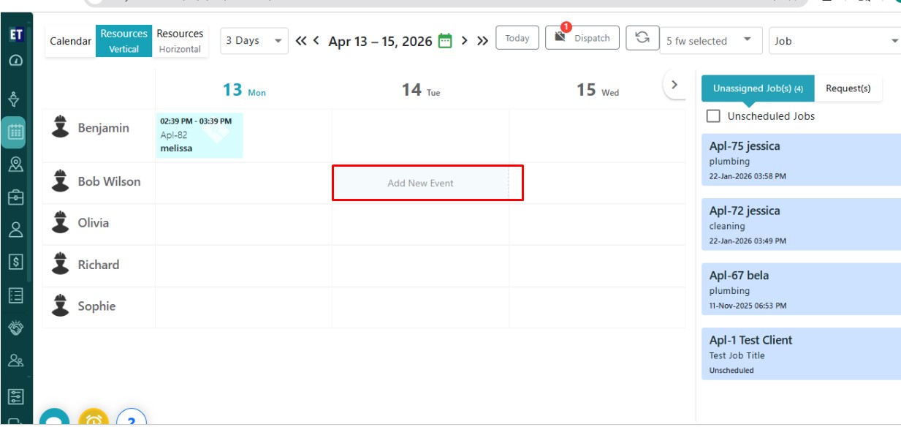This screenshot has width=901, height=427.
Task: Switch to Resources Horizontal view
Action: click(180, 41)
